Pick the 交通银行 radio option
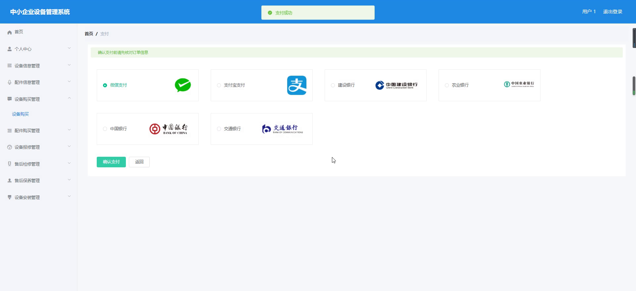The width and height of the screenshot is (636, 291). [219, 129]
